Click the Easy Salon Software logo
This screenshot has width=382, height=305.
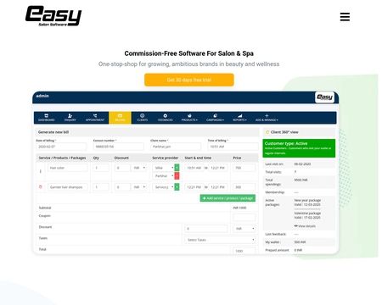[x=53, y=16]
